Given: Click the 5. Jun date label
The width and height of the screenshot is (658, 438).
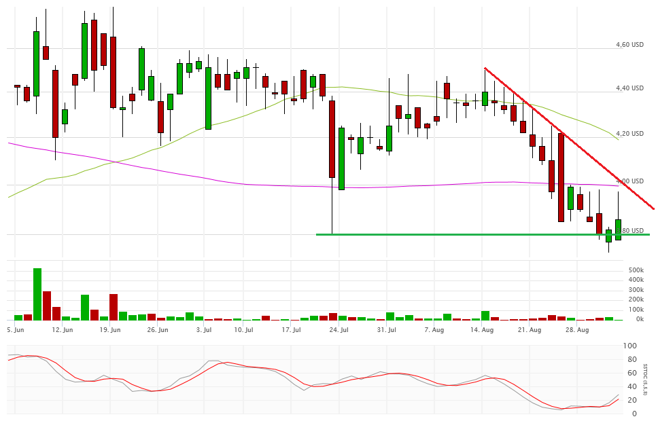Looking at the screenshot, I should (x=16, y=330).
